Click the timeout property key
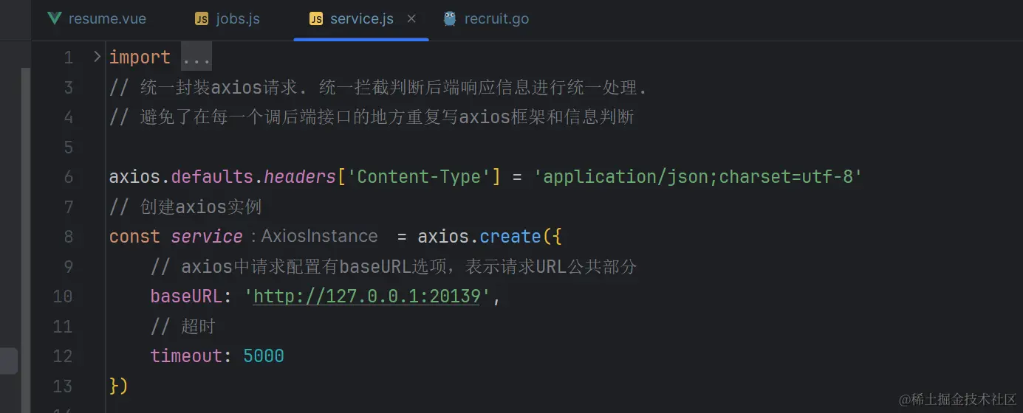Viewport: 1023px width, 413px height. (x=186, y=356)
